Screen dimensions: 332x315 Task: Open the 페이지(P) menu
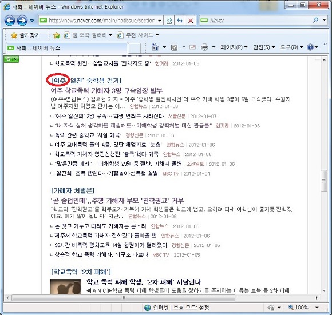[234, 47]
